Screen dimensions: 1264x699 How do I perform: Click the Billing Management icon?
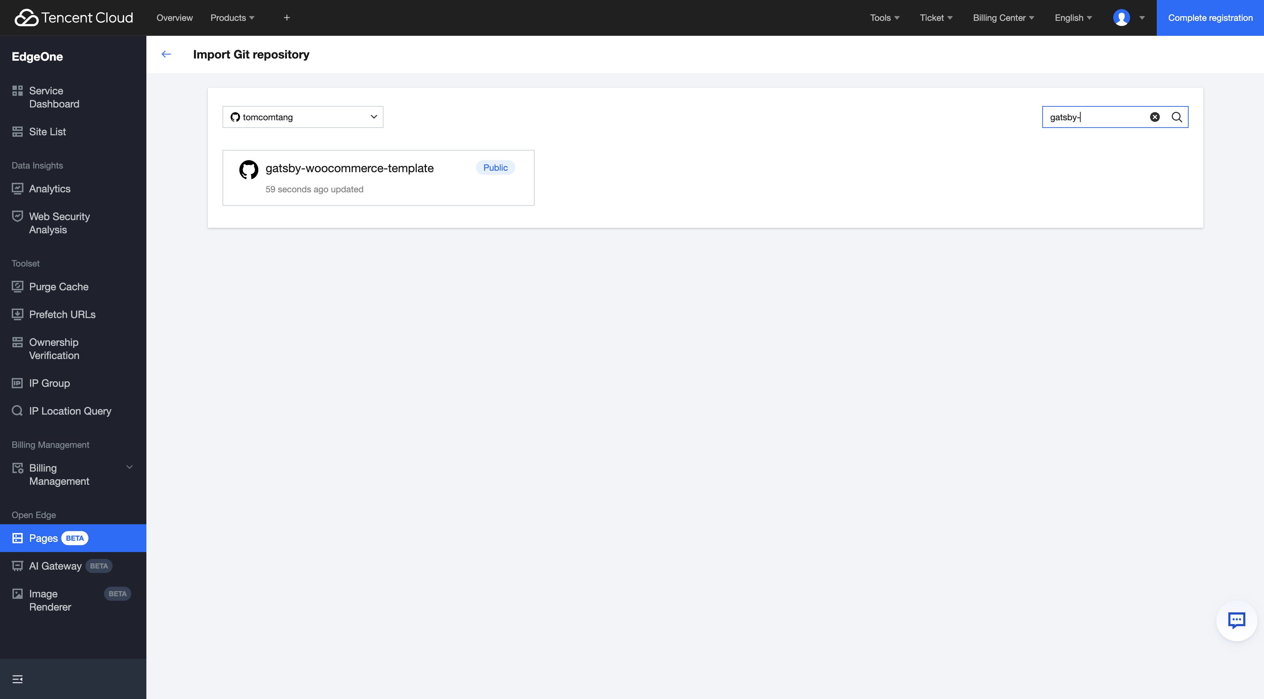click(17, 468)
